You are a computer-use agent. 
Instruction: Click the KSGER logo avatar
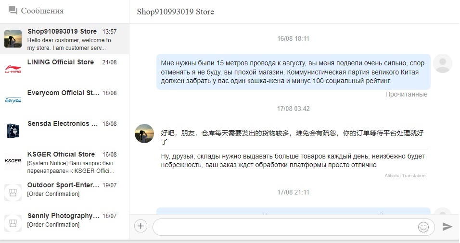tap(13, 162)
